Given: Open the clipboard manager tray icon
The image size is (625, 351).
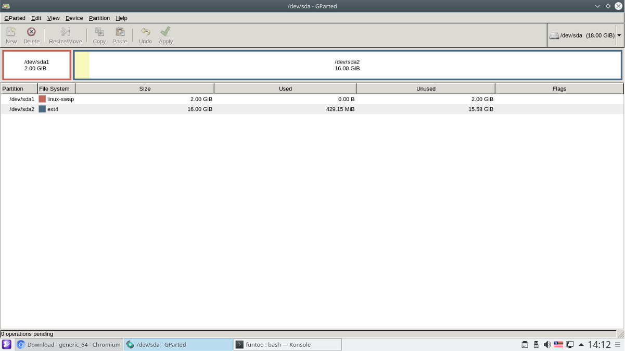Looking at the screenshot, I should click(525, 344).
